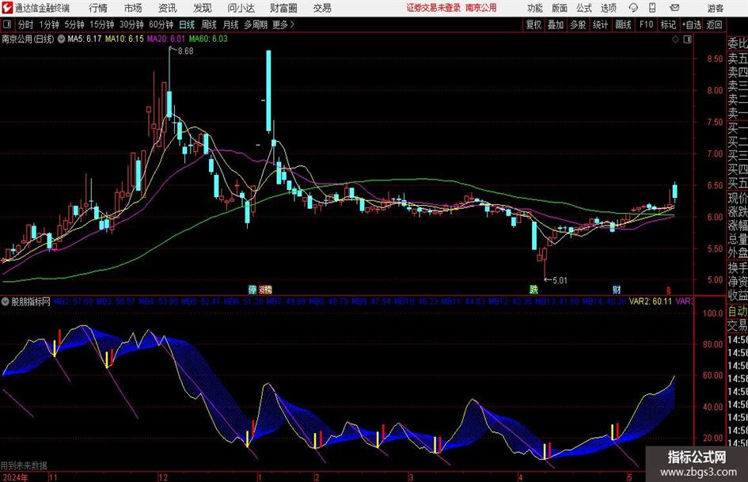
Task: Click the 标记 mark button
Action: click(668, 25)
